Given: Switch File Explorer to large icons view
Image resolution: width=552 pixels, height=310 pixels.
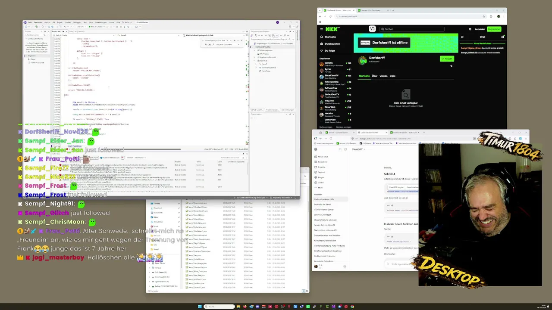Looking at the screenshot, I should (x=307, y=291).
